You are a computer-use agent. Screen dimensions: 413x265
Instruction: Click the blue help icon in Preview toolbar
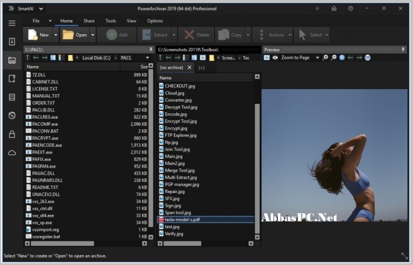pos(342,57)
